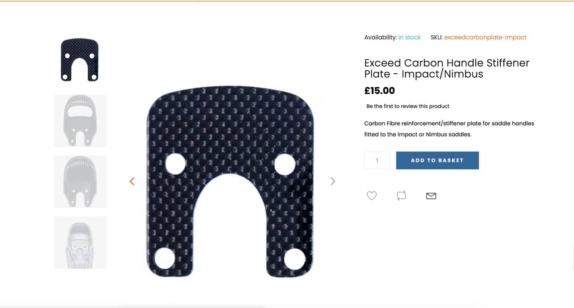Click the £15.00 price
Viewport: 574px width, 308px height.
380,91
